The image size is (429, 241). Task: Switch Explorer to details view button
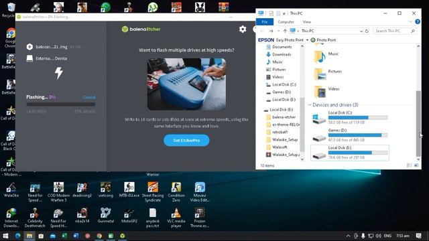(x=410, y=165)
